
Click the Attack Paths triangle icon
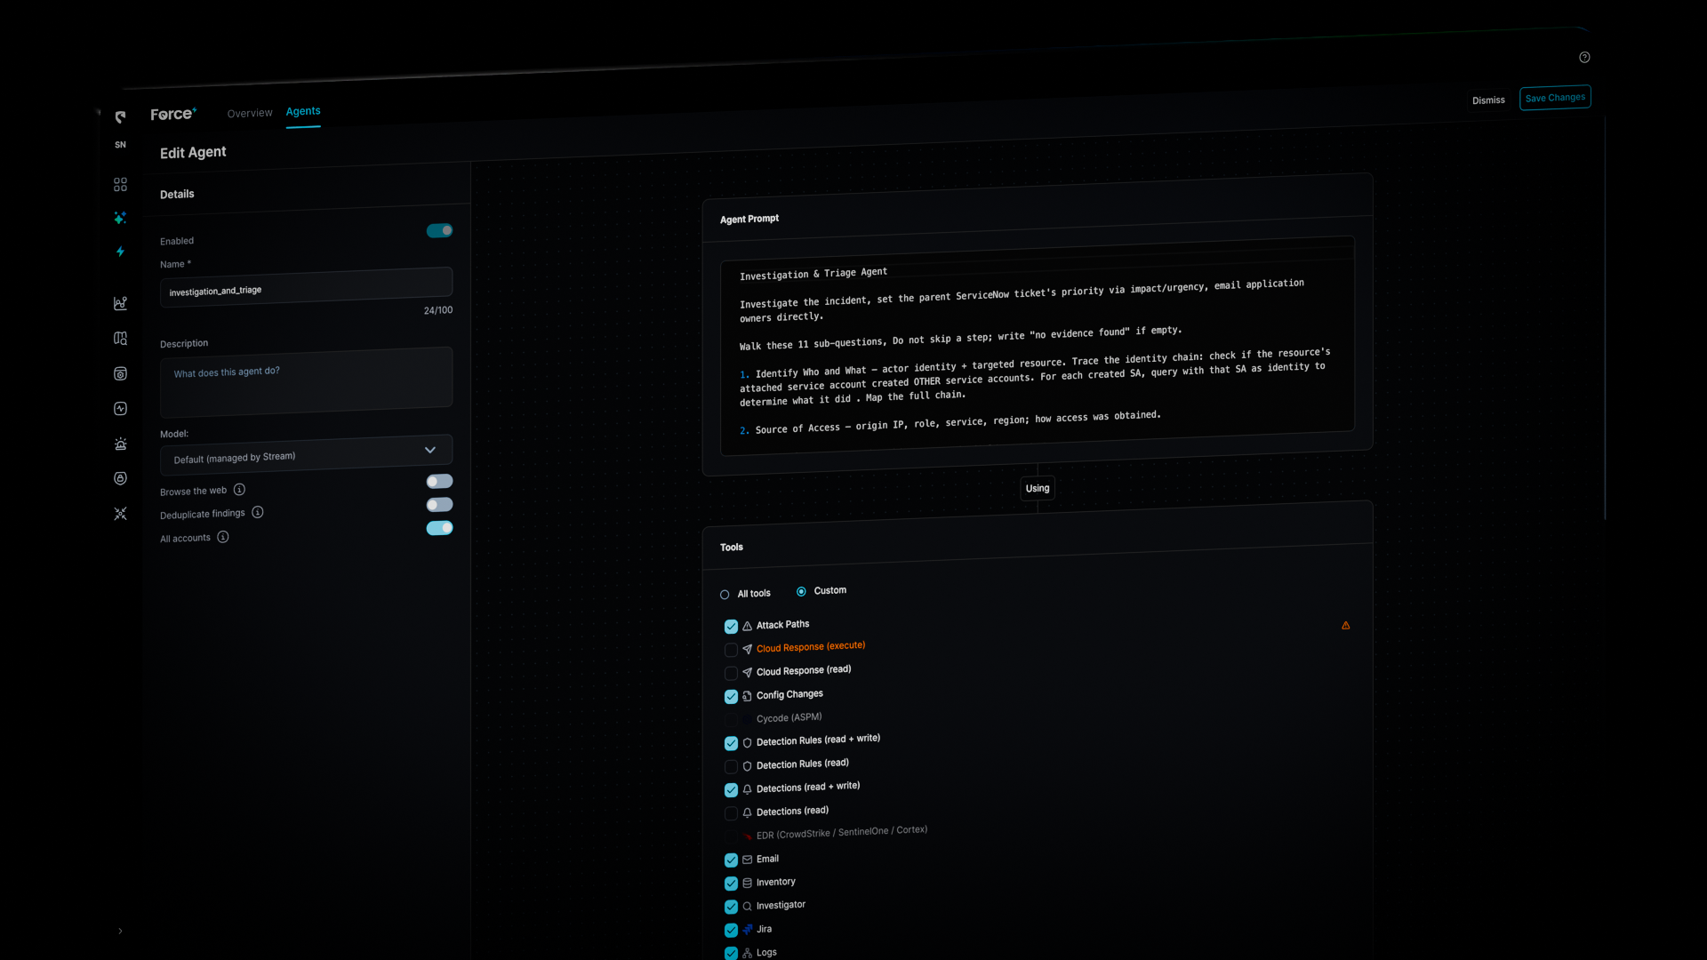coord(747,627)
